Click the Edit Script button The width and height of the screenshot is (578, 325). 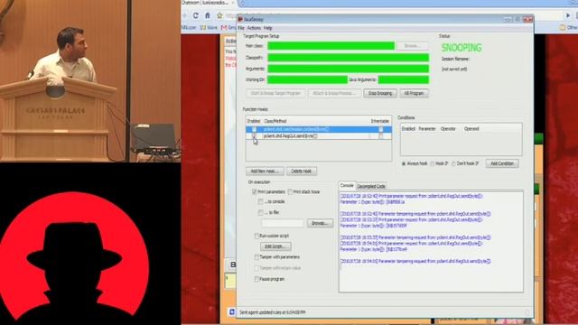click(x=275, y=246)
